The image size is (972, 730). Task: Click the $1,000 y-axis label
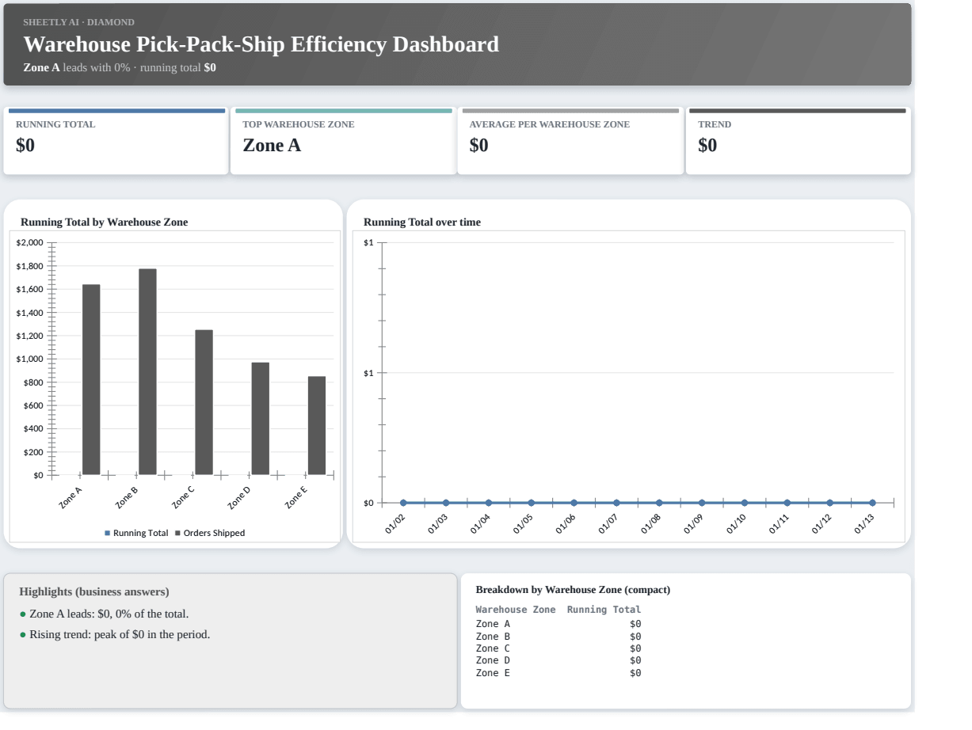(x=29, y=359)
